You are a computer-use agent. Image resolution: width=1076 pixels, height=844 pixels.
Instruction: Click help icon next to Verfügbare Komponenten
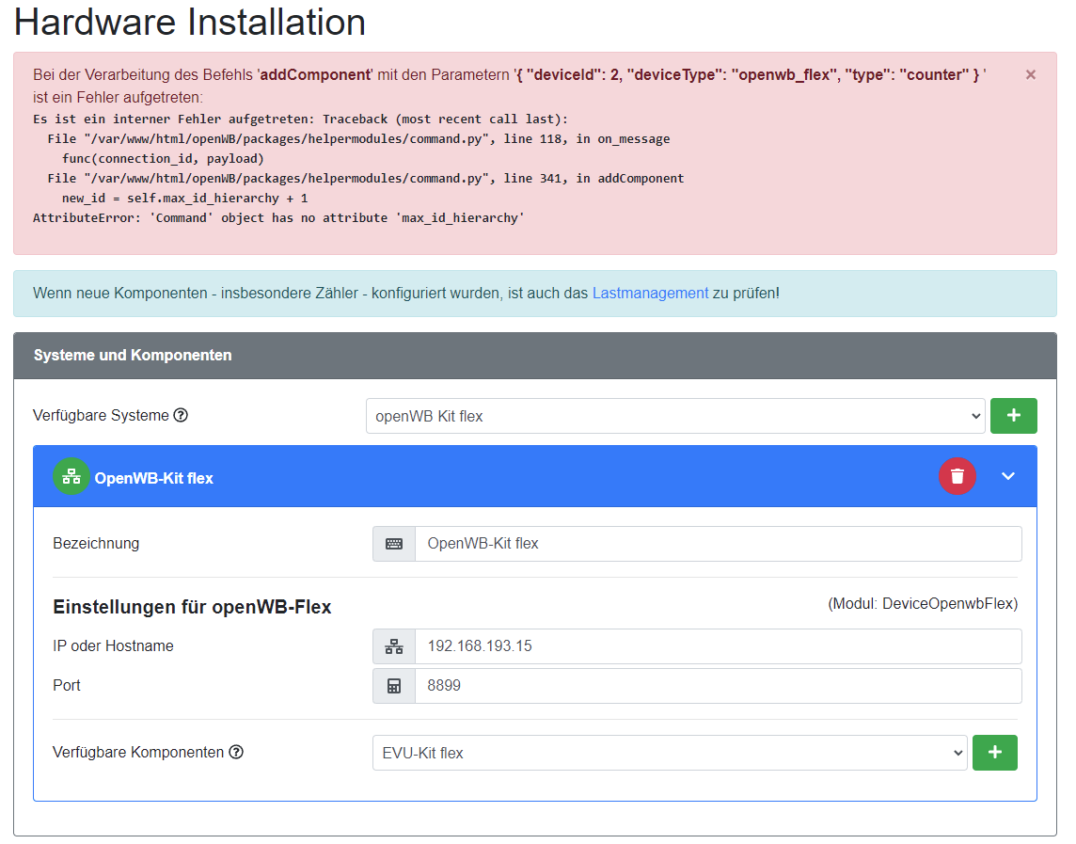coord(236,752)
